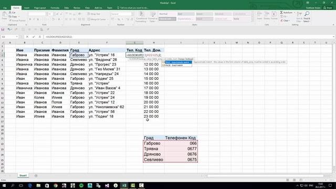The width and height of the screenshot is (336, 189).
Task: Open File Explorer from taskbar
Action: [x=38, y=185]
